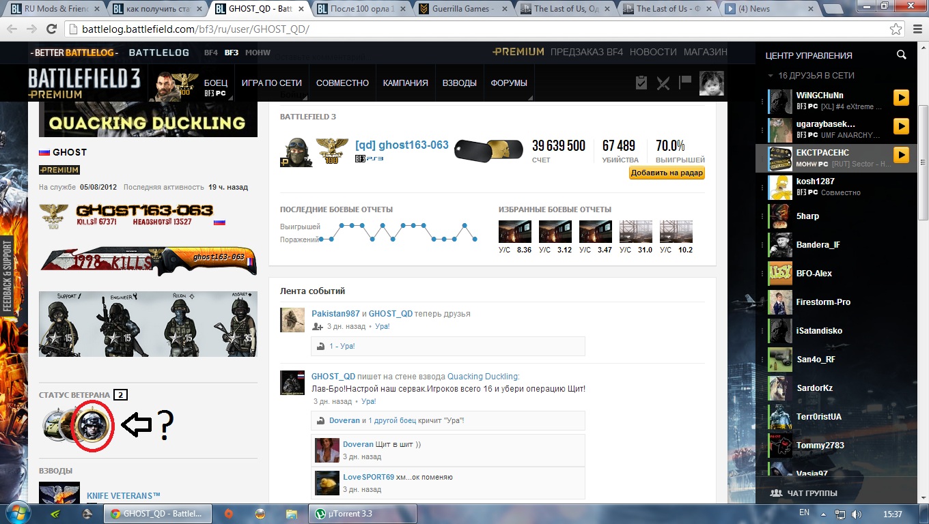Open ИГРА ПО СЕТИ menu

pos(271,83)
